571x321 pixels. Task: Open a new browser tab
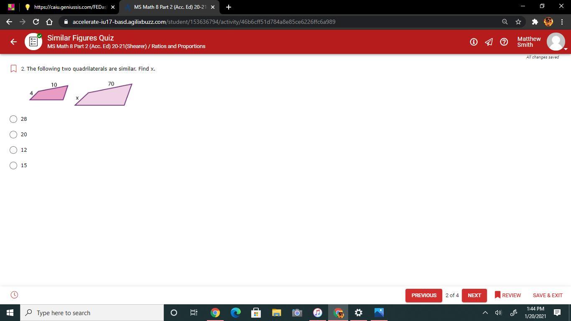[x=228, y=7]
